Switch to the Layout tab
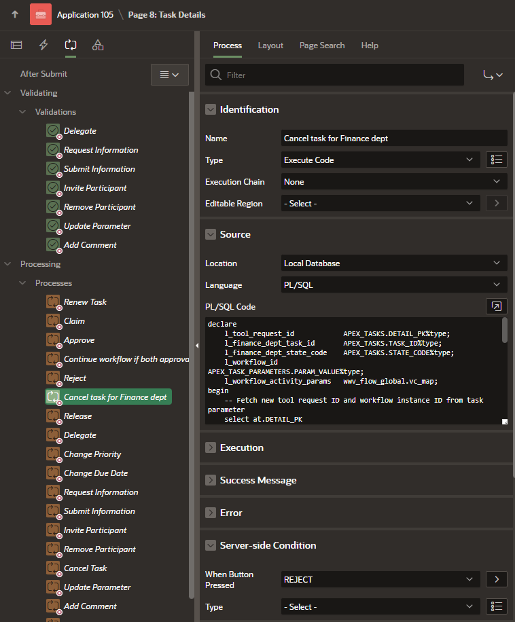The image size is (515, 622). (270, 45)
